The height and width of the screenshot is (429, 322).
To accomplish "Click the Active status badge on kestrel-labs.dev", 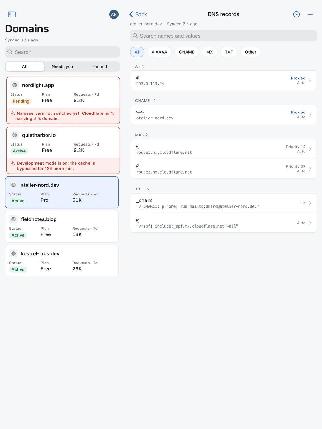I will click(18, 270).
